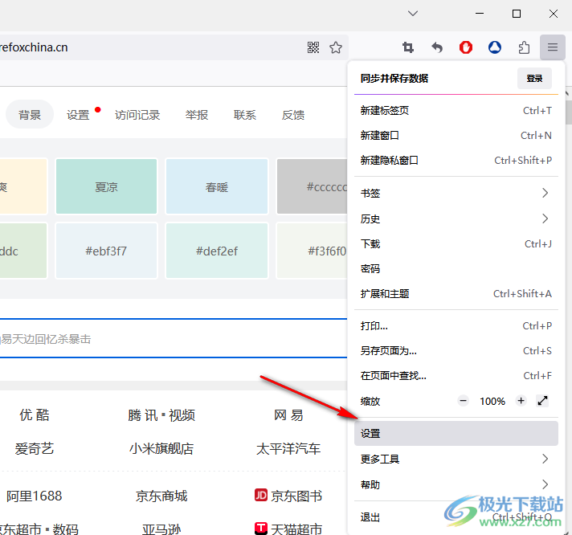572x535 pixels.
Task: Zoom out with the minus button
Action: click(x=463, y=401)
